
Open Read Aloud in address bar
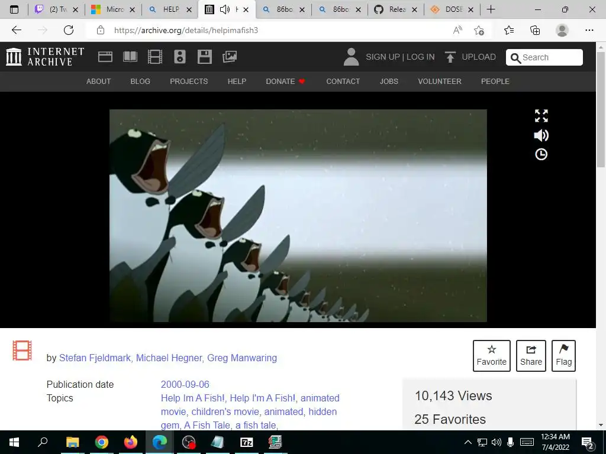click(457, 30)
